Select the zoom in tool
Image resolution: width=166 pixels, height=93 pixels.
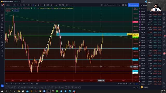[x=2, y=38]
